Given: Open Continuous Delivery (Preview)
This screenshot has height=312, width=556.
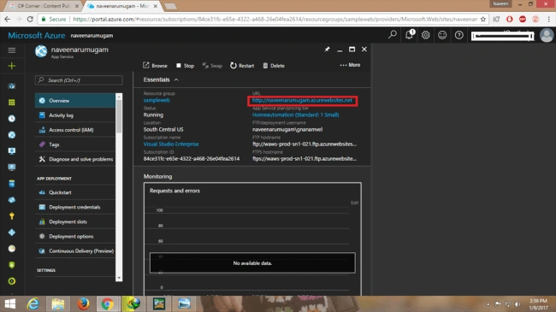Looking at the screenshot, I should tap(74, 251).
